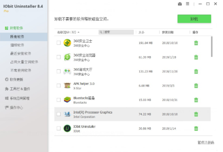Click the Bluestacks layered icon
This screenshot has height=152, width=223.
67,100
